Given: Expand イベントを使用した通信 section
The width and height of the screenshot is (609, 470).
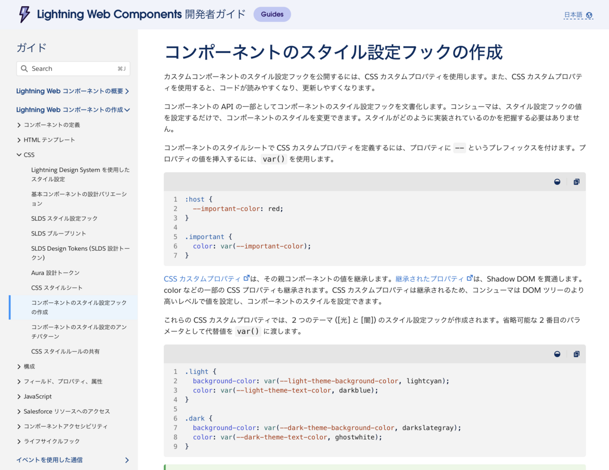Looking at the screenshot, I should [x=127, y=460].
